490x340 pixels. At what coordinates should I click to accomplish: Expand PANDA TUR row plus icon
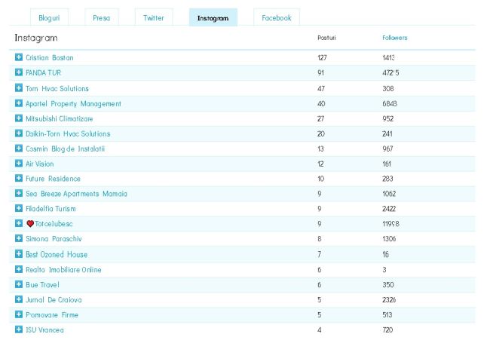click(x=19, y=72)
